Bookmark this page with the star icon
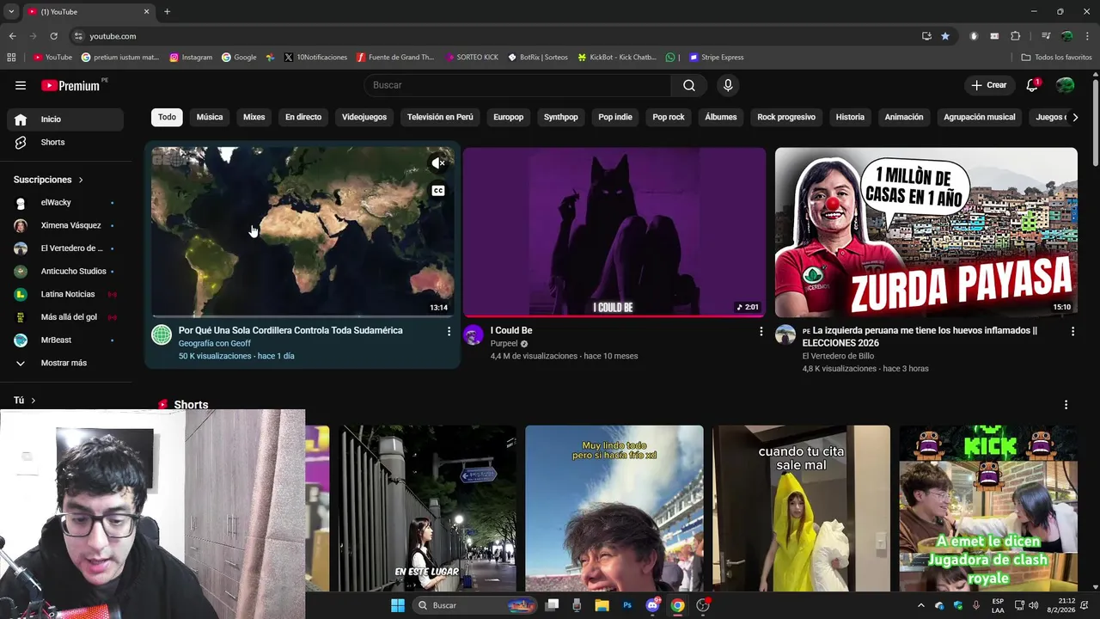This screenshot has width=1100, height=619. pyautogui.click(x=945, y=36)
